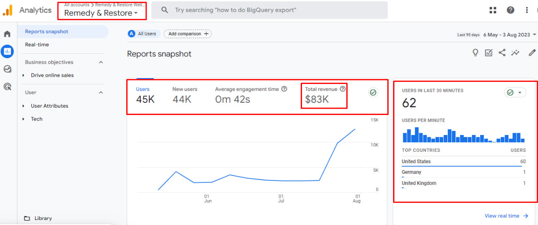
Task: Click the share report icon
Action: pos(502,53)
